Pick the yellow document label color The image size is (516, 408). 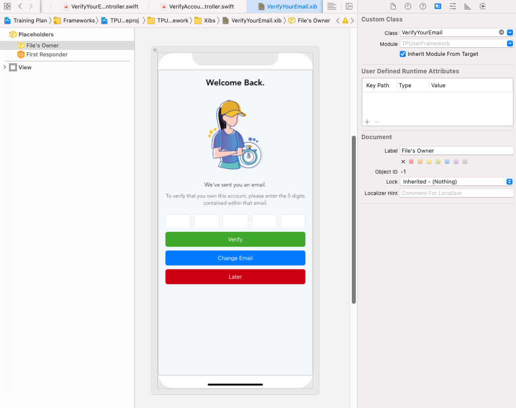[x=429, y=162]
